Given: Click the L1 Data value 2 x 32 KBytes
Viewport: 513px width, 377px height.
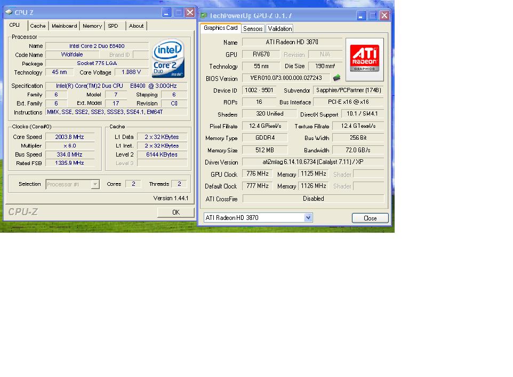Looking at the screenshot, I should pos(162,137).
